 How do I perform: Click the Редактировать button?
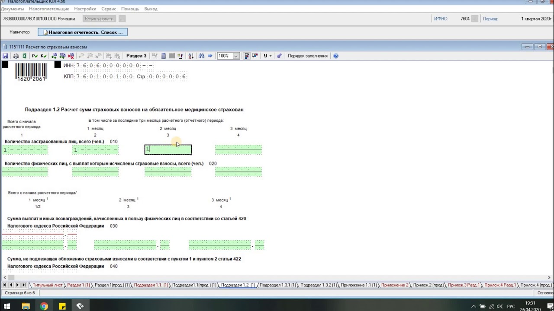click(x=99, y=19)
